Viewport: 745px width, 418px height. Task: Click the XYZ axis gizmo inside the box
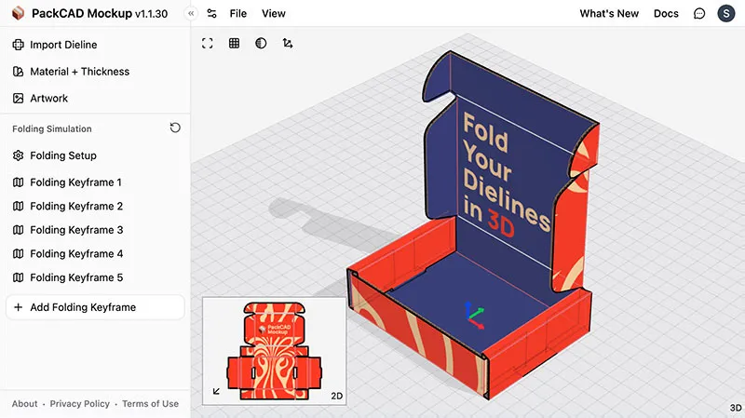(474, 316)
